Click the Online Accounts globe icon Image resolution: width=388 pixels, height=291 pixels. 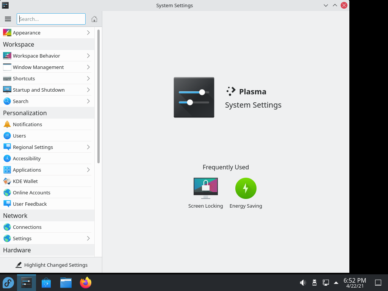tap(7, 192)
